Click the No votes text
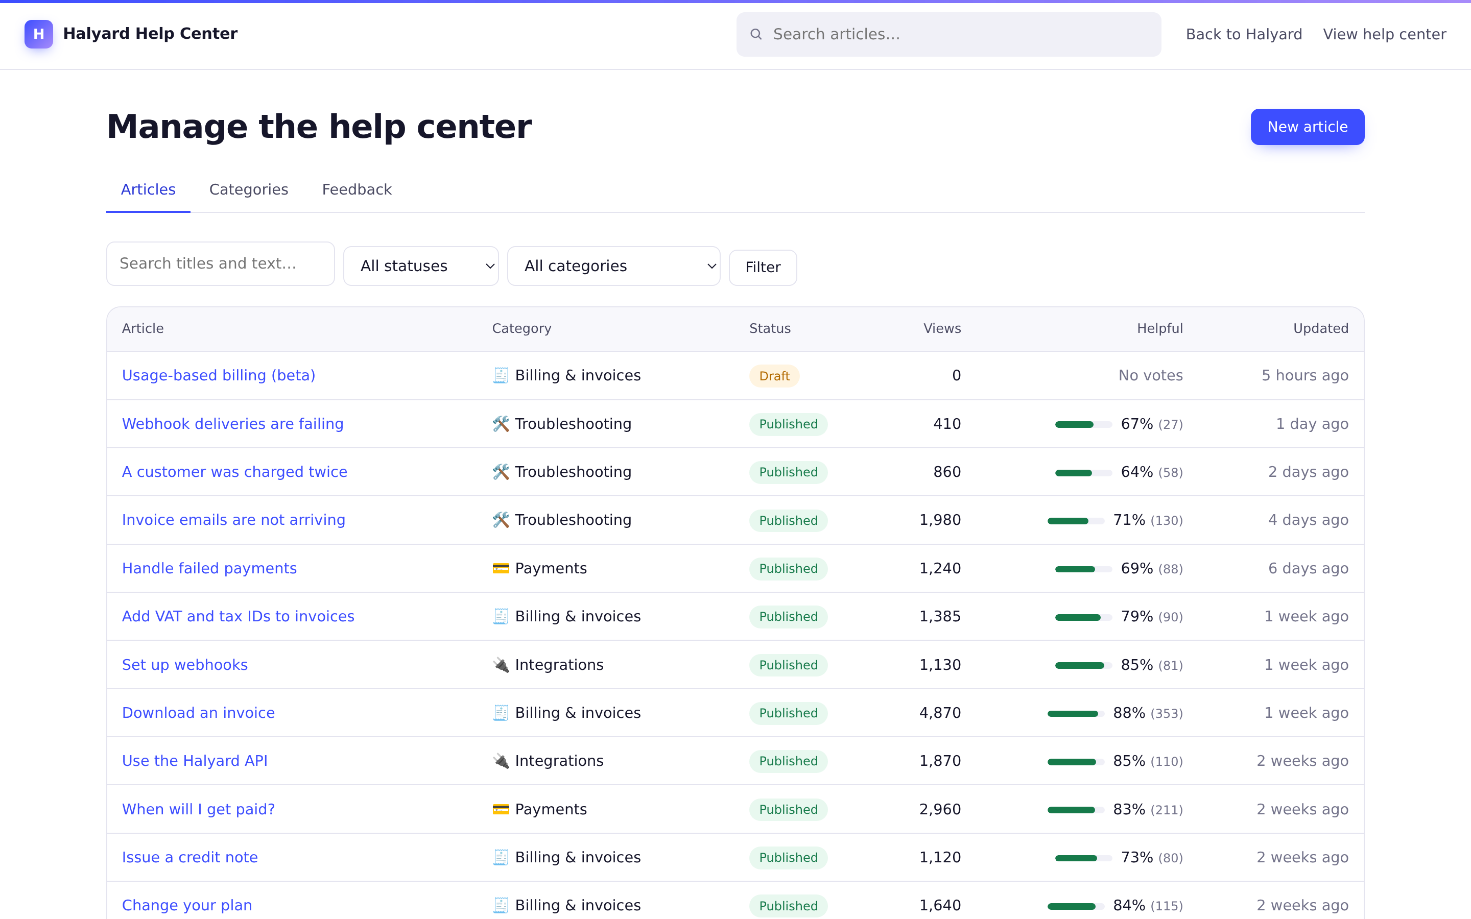This screenshot has height=919, width=1471. (x=1151, y=376)
